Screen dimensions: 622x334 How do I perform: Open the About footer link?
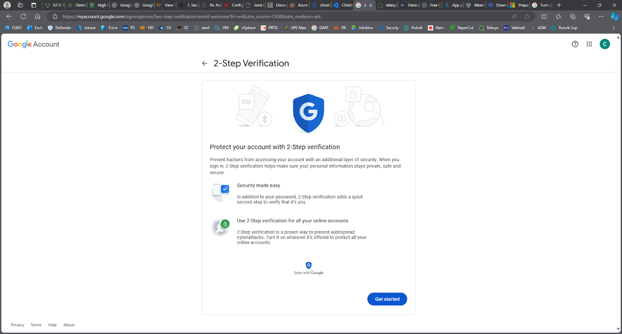[69, 325]
